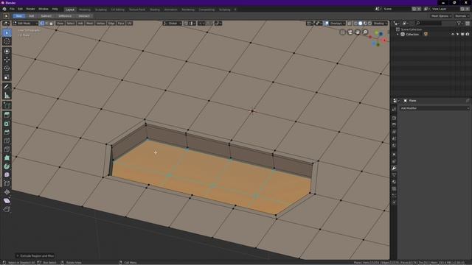The width and height of the screenshot is (472, 265).
Task: Open the Window menu
Action: (x=44, y=10)
